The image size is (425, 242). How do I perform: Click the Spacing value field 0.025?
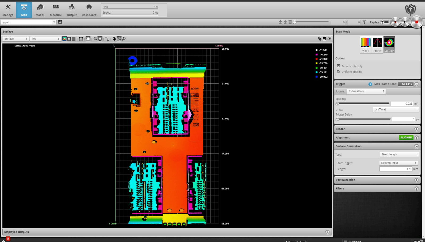click(x=402, y=104)
